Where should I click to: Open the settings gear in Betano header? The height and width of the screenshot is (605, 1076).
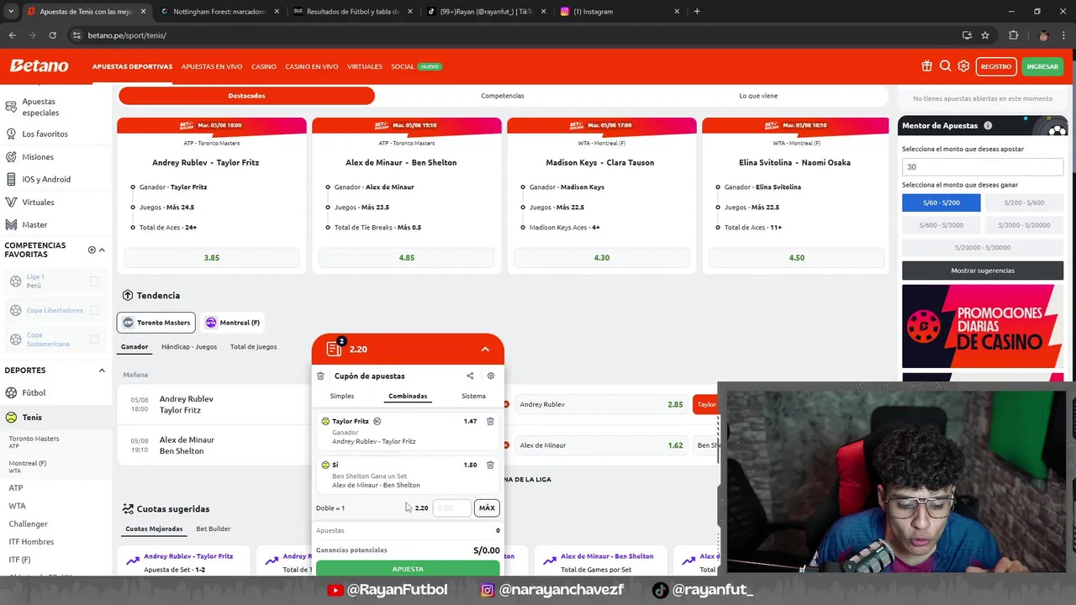click(963, 66)
